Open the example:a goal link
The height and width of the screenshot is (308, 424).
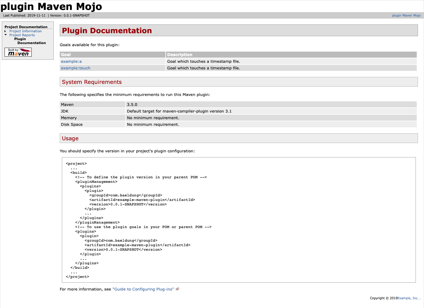click(71, 61)
